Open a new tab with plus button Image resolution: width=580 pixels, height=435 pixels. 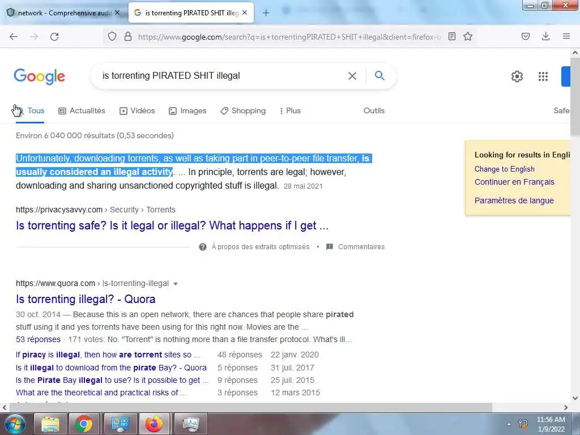(x=266, y=13)
